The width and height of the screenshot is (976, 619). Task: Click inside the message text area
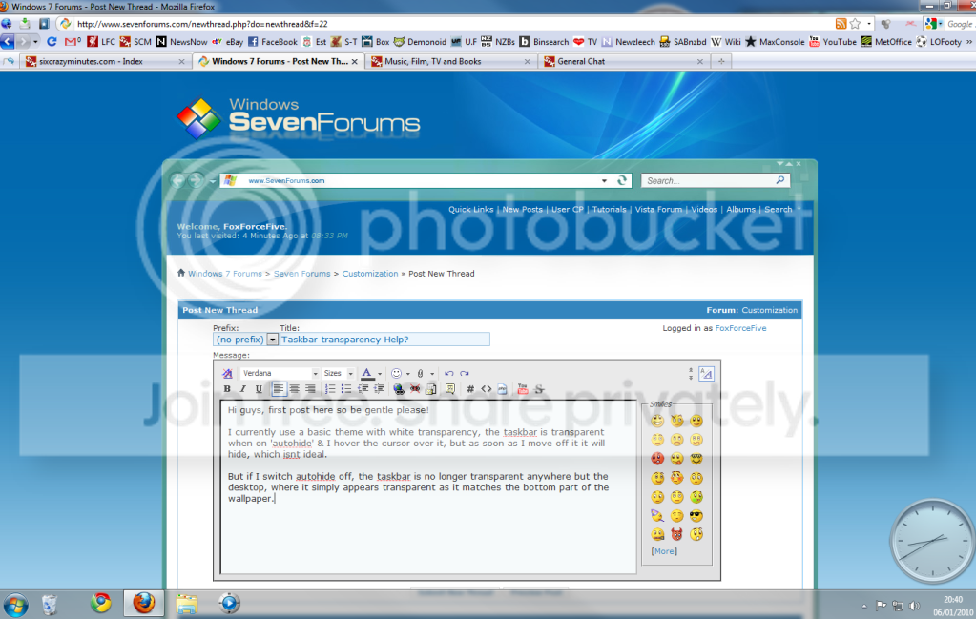[x=428, y=486]
